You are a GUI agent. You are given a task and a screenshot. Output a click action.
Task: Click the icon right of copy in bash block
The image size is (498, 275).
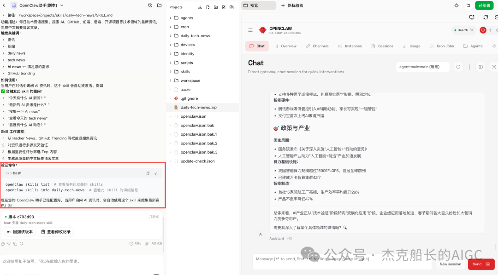[156, 173]
